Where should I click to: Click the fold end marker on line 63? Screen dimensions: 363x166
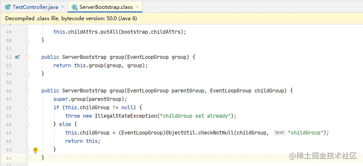(27, 150)
